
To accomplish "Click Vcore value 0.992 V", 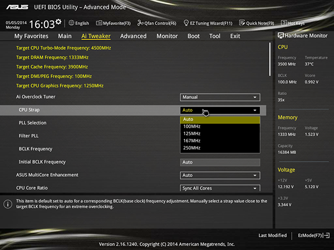I will 312,82.
